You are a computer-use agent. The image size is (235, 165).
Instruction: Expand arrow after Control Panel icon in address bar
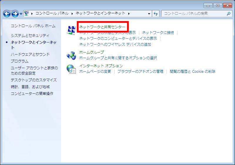[x=32, y=14]
